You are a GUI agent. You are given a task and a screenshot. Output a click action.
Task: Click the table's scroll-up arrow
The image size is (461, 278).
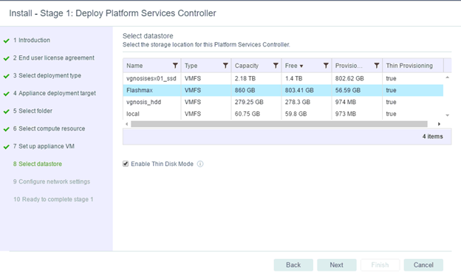click(x=448, y=77)
